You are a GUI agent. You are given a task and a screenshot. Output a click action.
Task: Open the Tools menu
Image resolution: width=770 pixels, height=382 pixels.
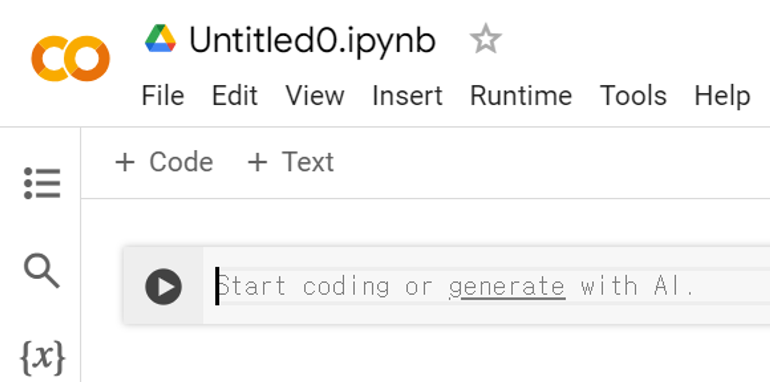(x=633, y=95)
